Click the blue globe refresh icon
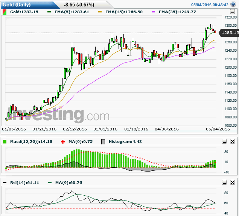The height and width of the screenshot is (216, 239). pos(233,4)
